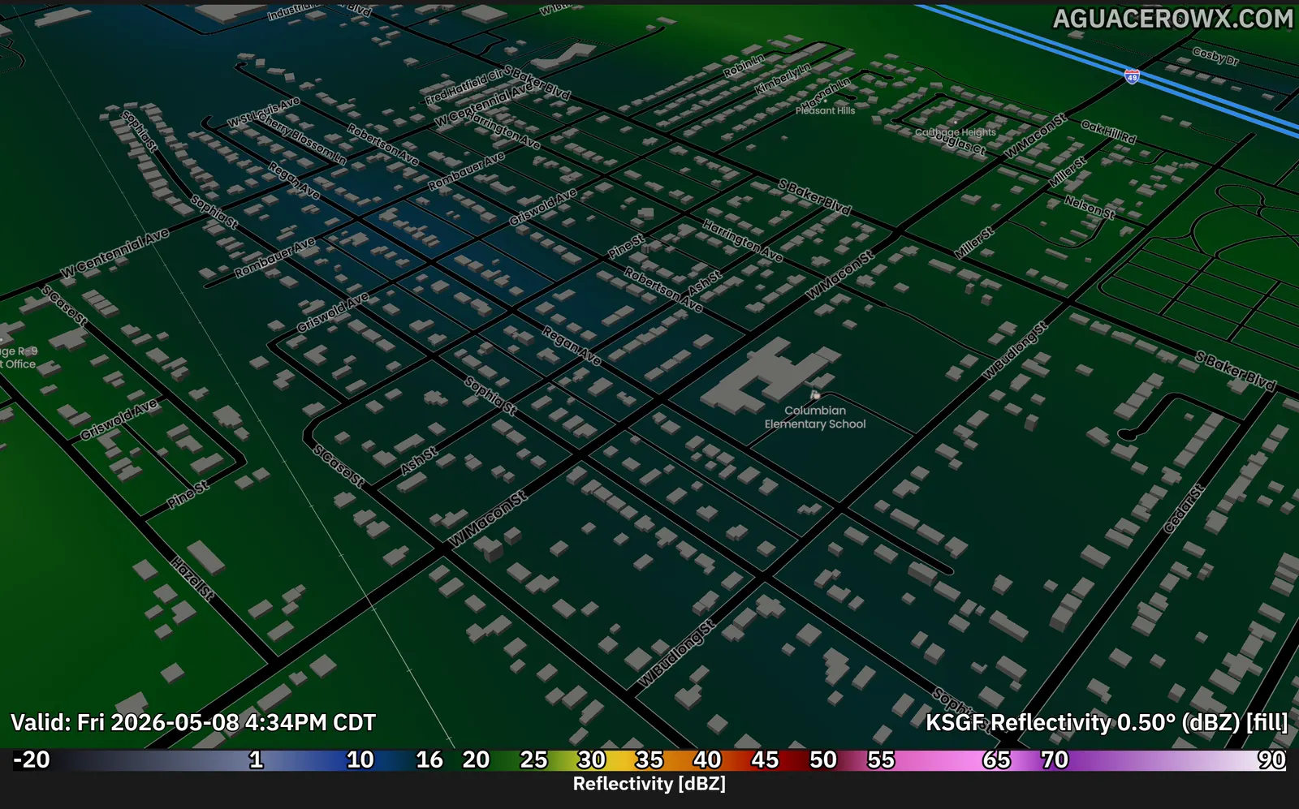This screenshot has width=1299, height=809.
Task: Click the 55 value on the color scale
Action: point(881,760)
